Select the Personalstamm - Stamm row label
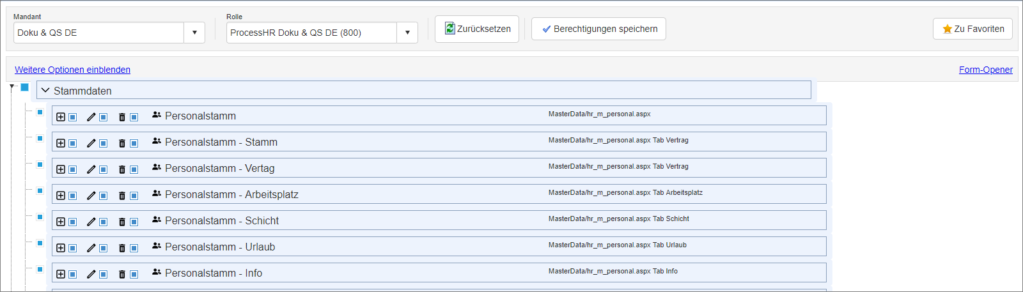1023x292 pixels. 221,142
